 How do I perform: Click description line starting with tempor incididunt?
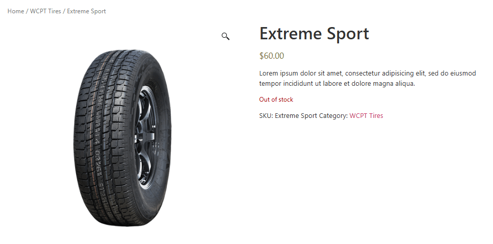click(337, 84)
